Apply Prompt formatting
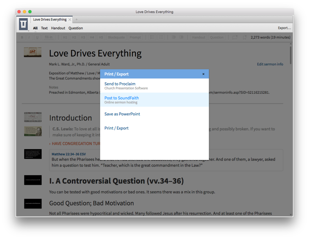 [135, 37]
